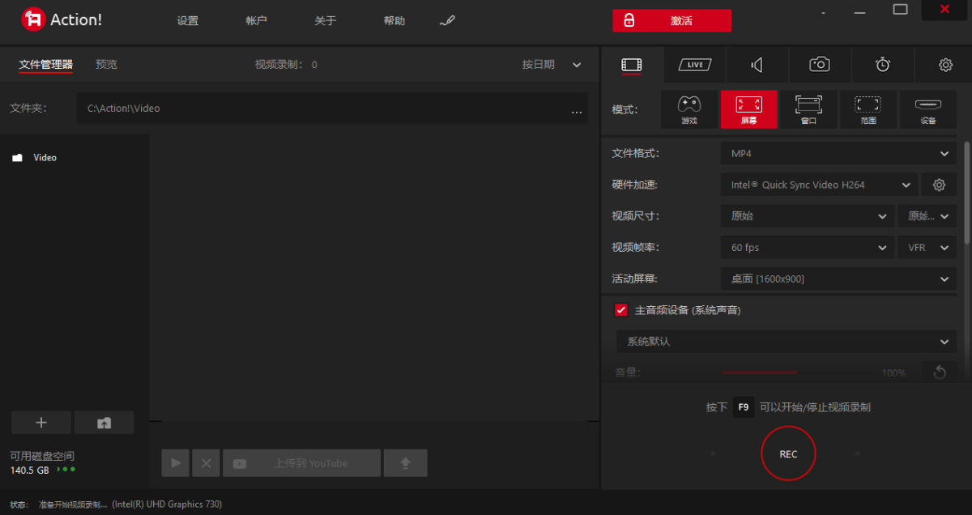This screenshot has height=515, width=972.
Task: Open the sort by date (按日期) dropdown
Action: point(552,65)
